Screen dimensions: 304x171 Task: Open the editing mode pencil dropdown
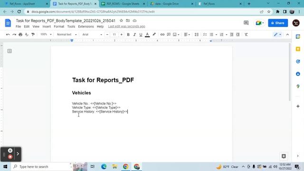pos(277,35)
